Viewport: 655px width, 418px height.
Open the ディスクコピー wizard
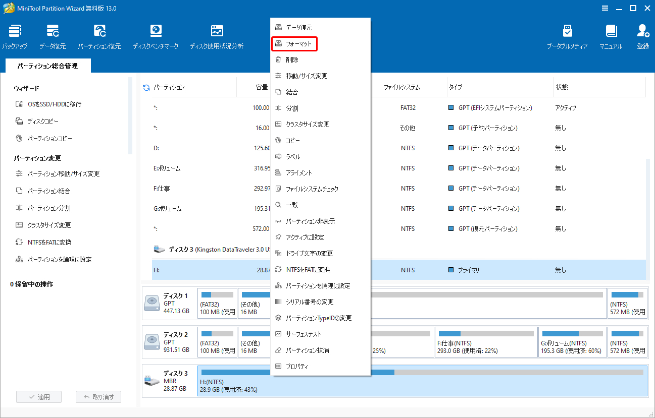tap(43, 120)
